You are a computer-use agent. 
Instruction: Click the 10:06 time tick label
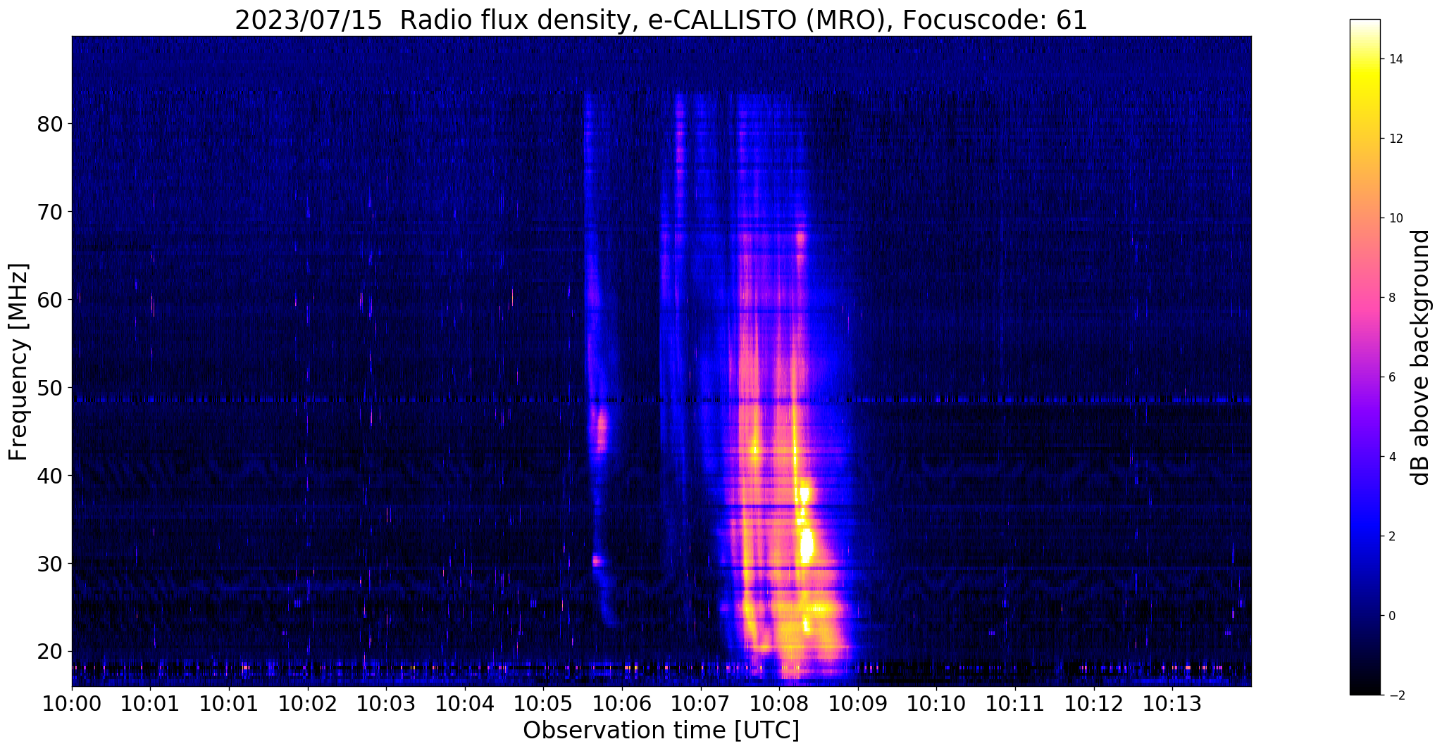tap(622, 705)
